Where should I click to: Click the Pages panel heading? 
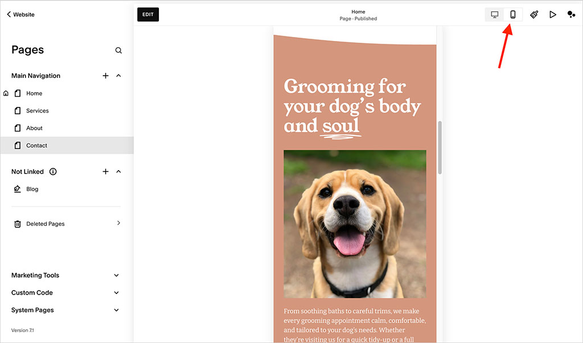tap(27, 50)
